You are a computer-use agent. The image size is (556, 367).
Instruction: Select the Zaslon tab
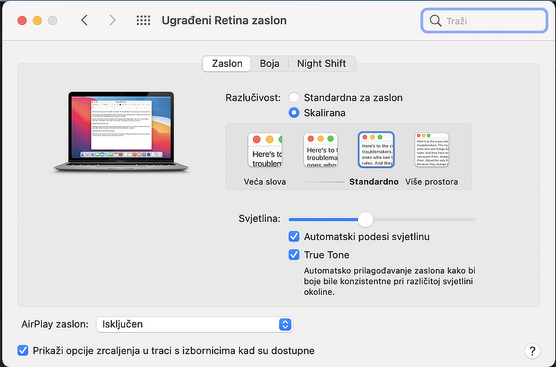(227, 64)
